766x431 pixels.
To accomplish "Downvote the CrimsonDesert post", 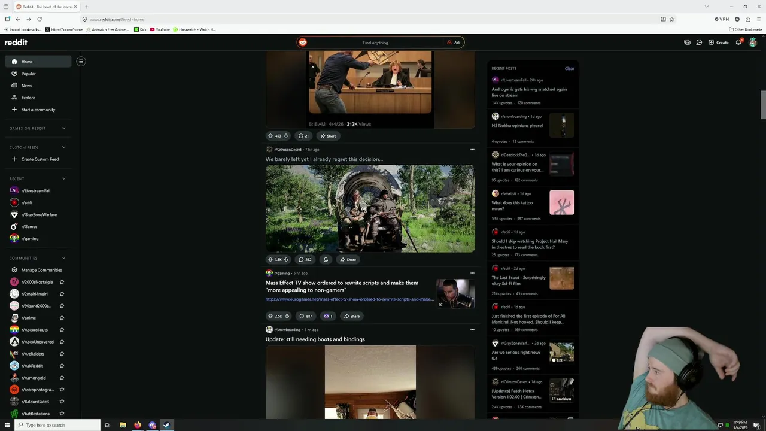I will pyautogui.click(x=286, y=259).
